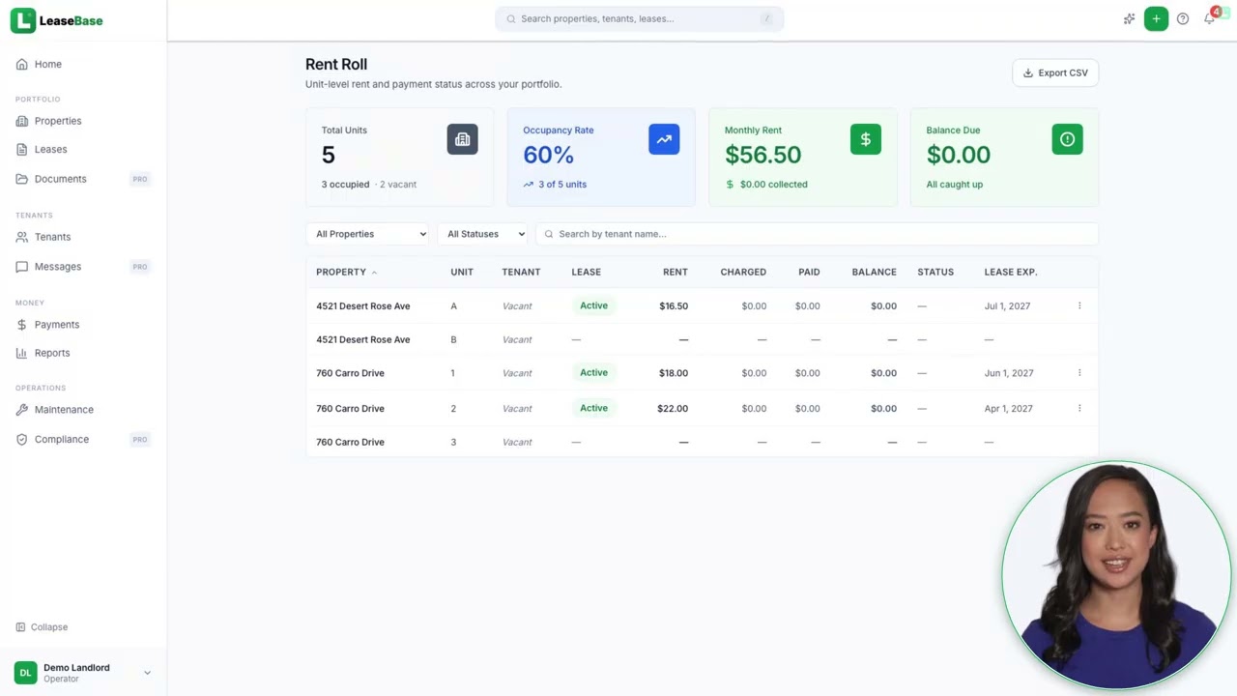Click the Apr 1, 2027 lease expiration
The width and height of the screenshot is (1237, 696).
coord(1008,408)
